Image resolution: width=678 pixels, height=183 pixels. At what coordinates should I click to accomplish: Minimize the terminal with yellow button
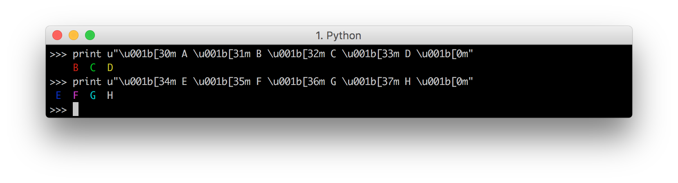(x=74, y=36)
